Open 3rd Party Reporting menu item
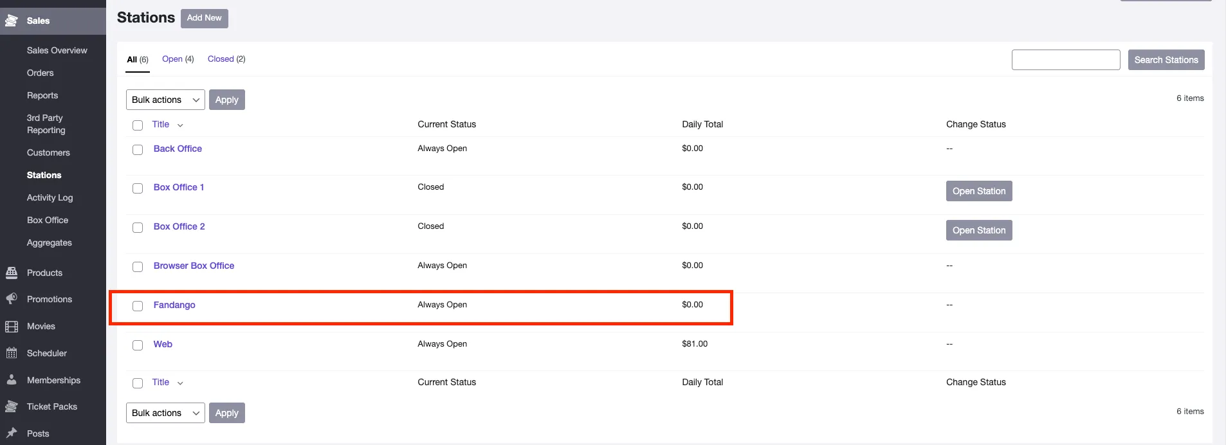 [x=46, y=124]
